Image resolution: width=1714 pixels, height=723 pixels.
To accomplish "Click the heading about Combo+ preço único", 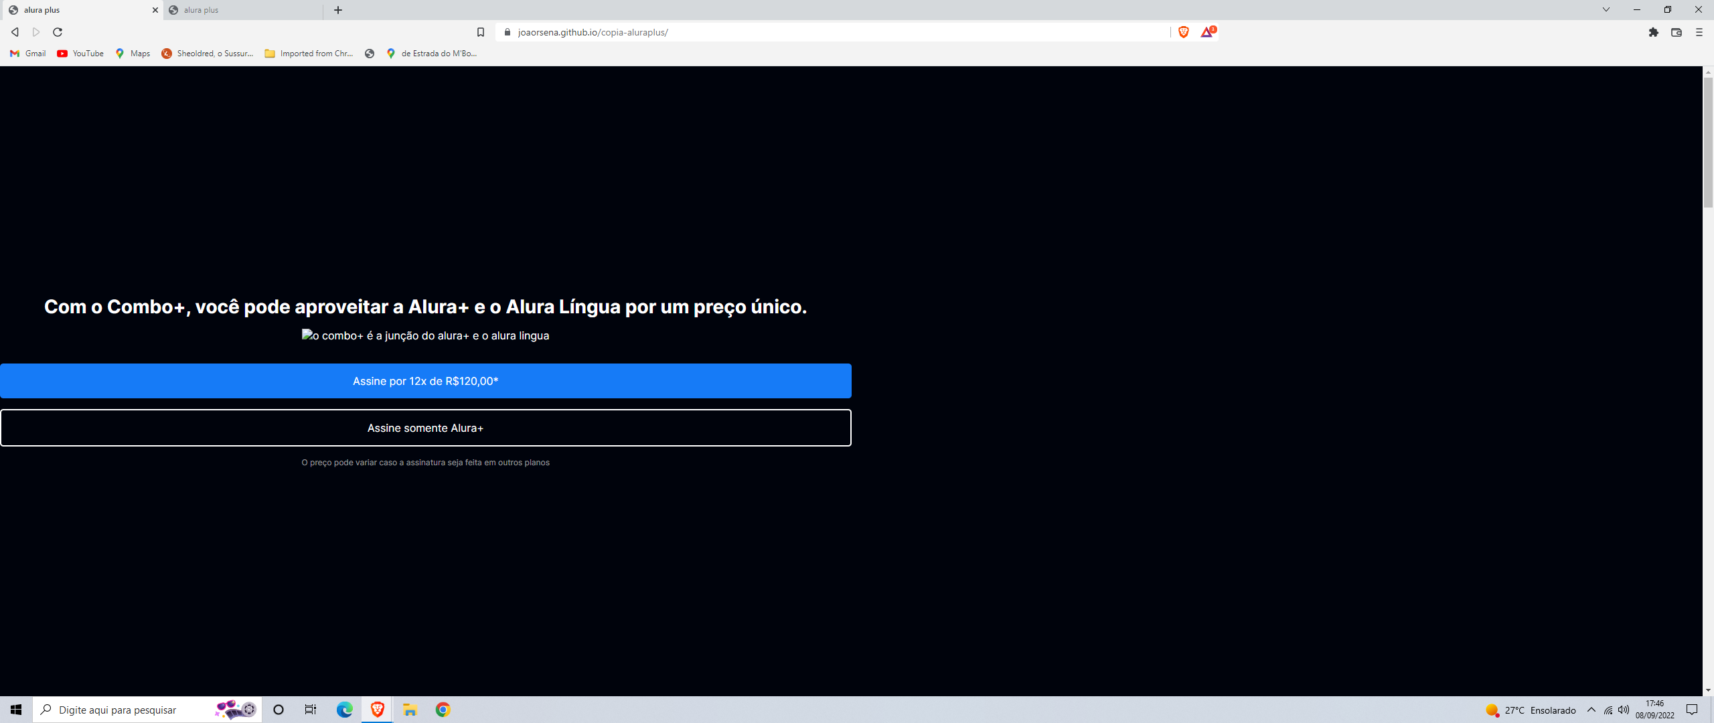I will [x=426, y=307].
